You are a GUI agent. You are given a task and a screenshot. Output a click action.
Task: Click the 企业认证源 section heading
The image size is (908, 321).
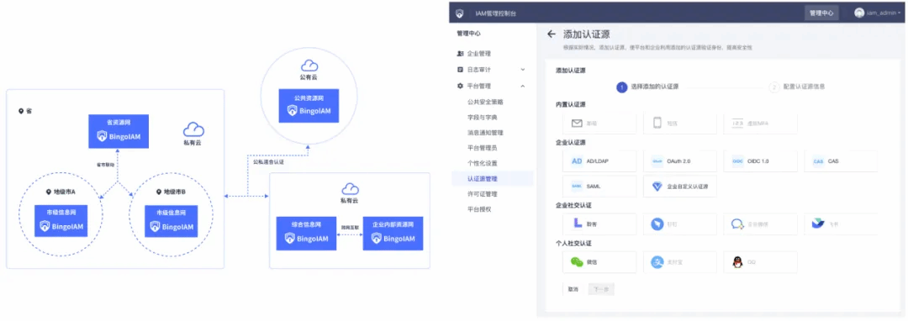pyautogui.click(x=570, y=142)
